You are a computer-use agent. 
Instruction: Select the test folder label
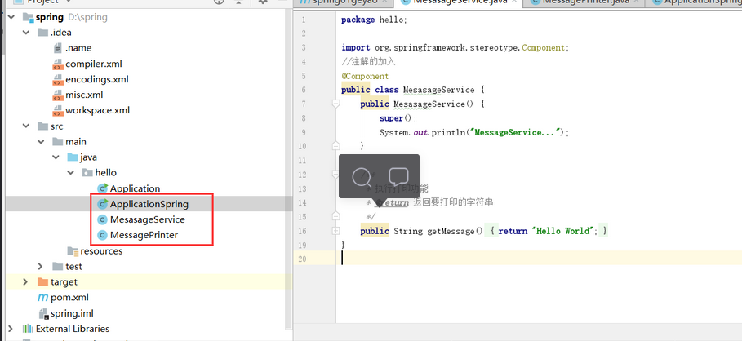click(73, 267)
